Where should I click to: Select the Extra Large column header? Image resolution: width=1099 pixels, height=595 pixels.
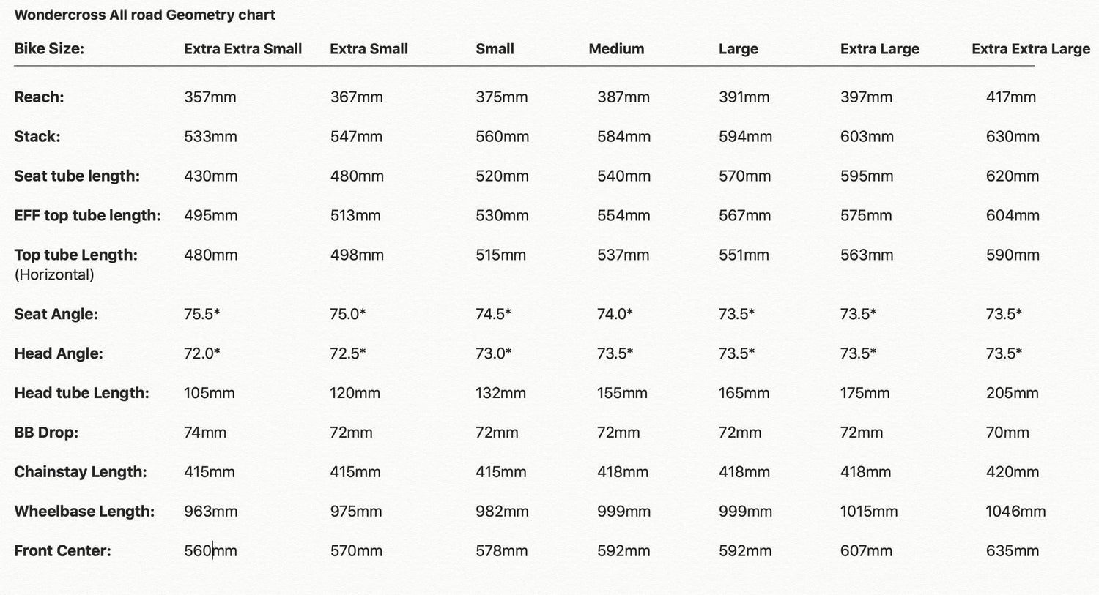click(879, 49)
